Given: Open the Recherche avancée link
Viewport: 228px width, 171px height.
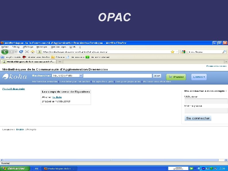Looking at the screenshot, I should (x=45, y=82).
